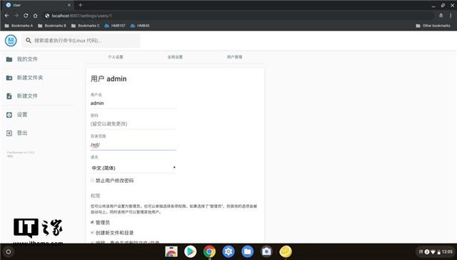Screen dimensions: 457x260
Task: Open the HMB107 bookmark
Action: pos(115,26)
